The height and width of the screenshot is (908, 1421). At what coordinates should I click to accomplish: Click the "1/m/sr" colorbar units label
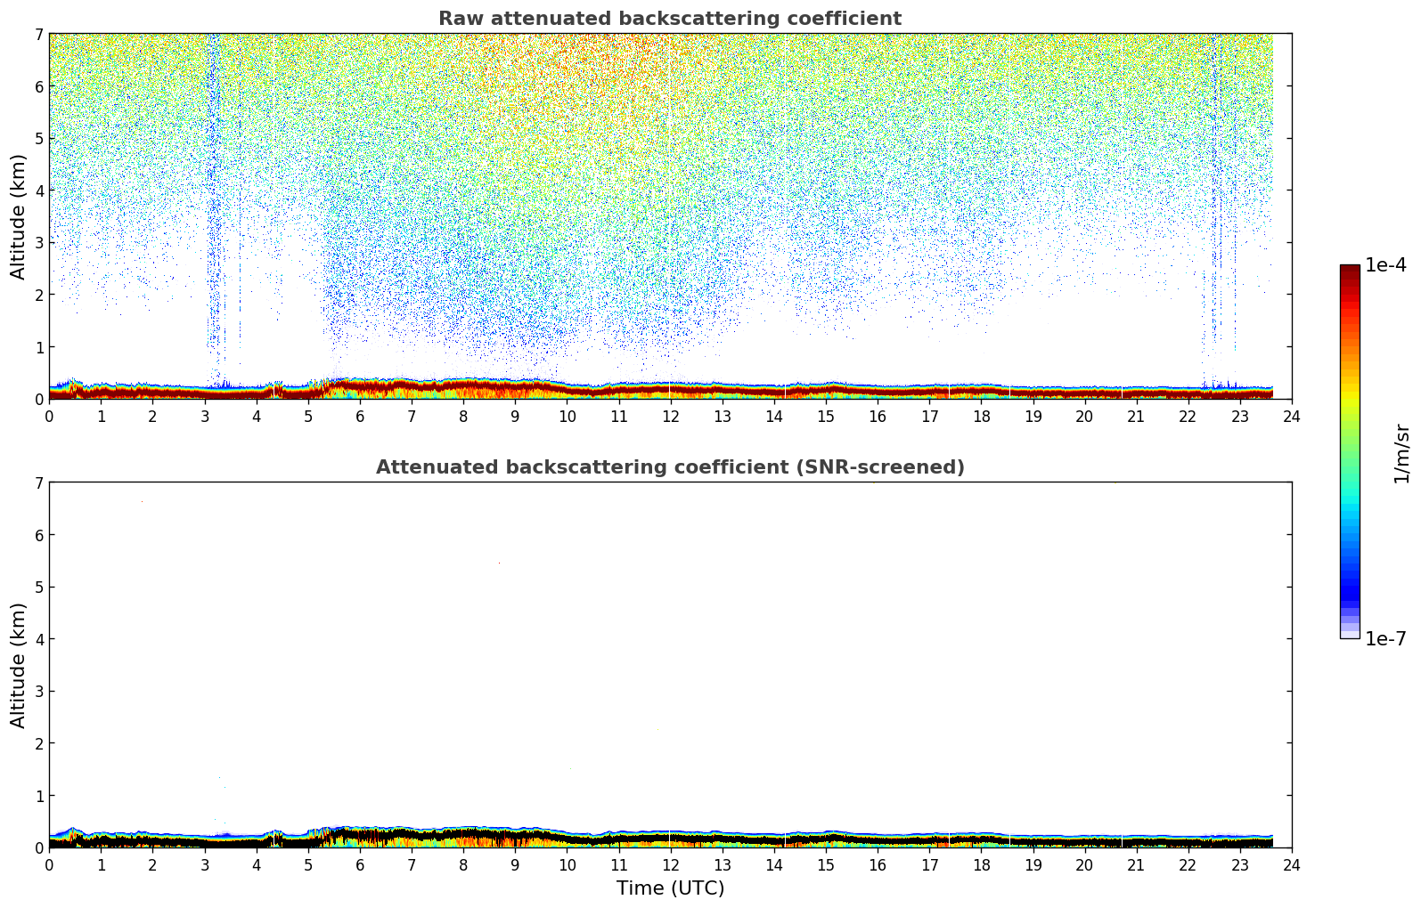click(1401, 453)
